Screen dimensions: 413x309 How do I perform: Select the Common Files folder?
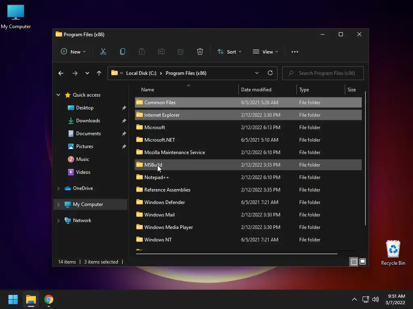248,103
